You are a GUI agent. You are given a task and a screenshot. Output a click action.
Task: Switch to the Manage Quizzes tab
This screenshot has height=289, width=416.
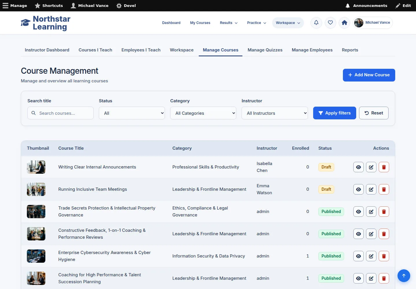265,50
